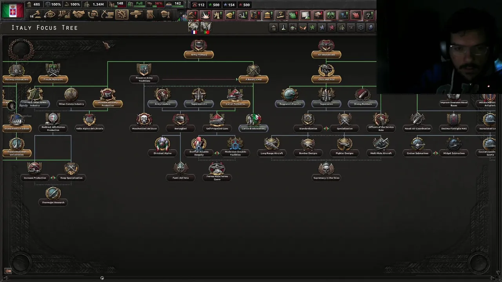Click the operation icon with Portugal flag
502x282 pixels.
(206, 27)
